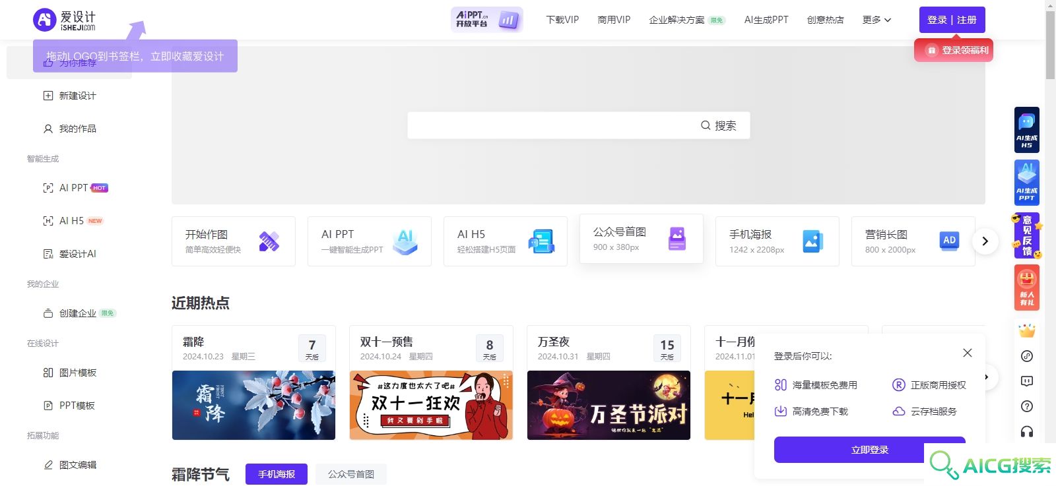Click the 霜降节气 heading
1056x486 pixels.
click(201, 474)
